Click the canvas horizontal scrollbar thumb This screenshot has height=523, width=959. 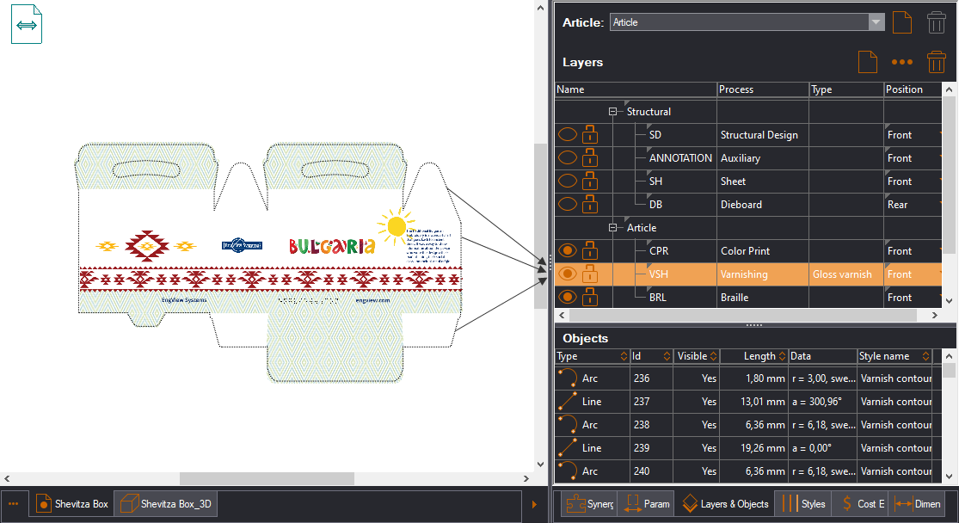click(267, 478)
